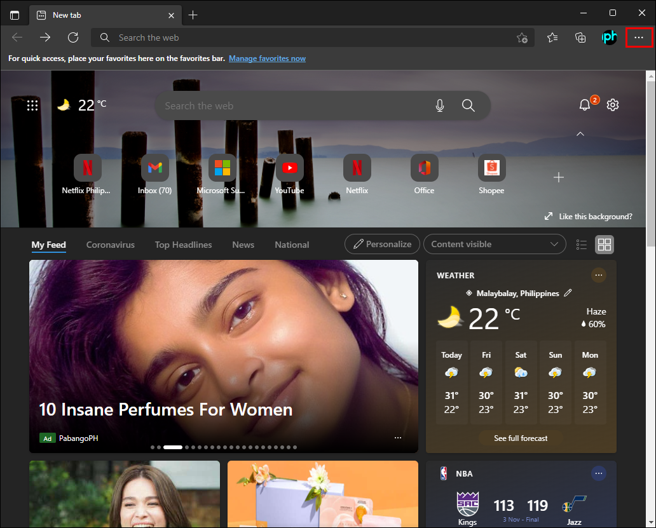Click the voice search microphone icon
This screenshot has width=656, height=528.
point(440,105)
